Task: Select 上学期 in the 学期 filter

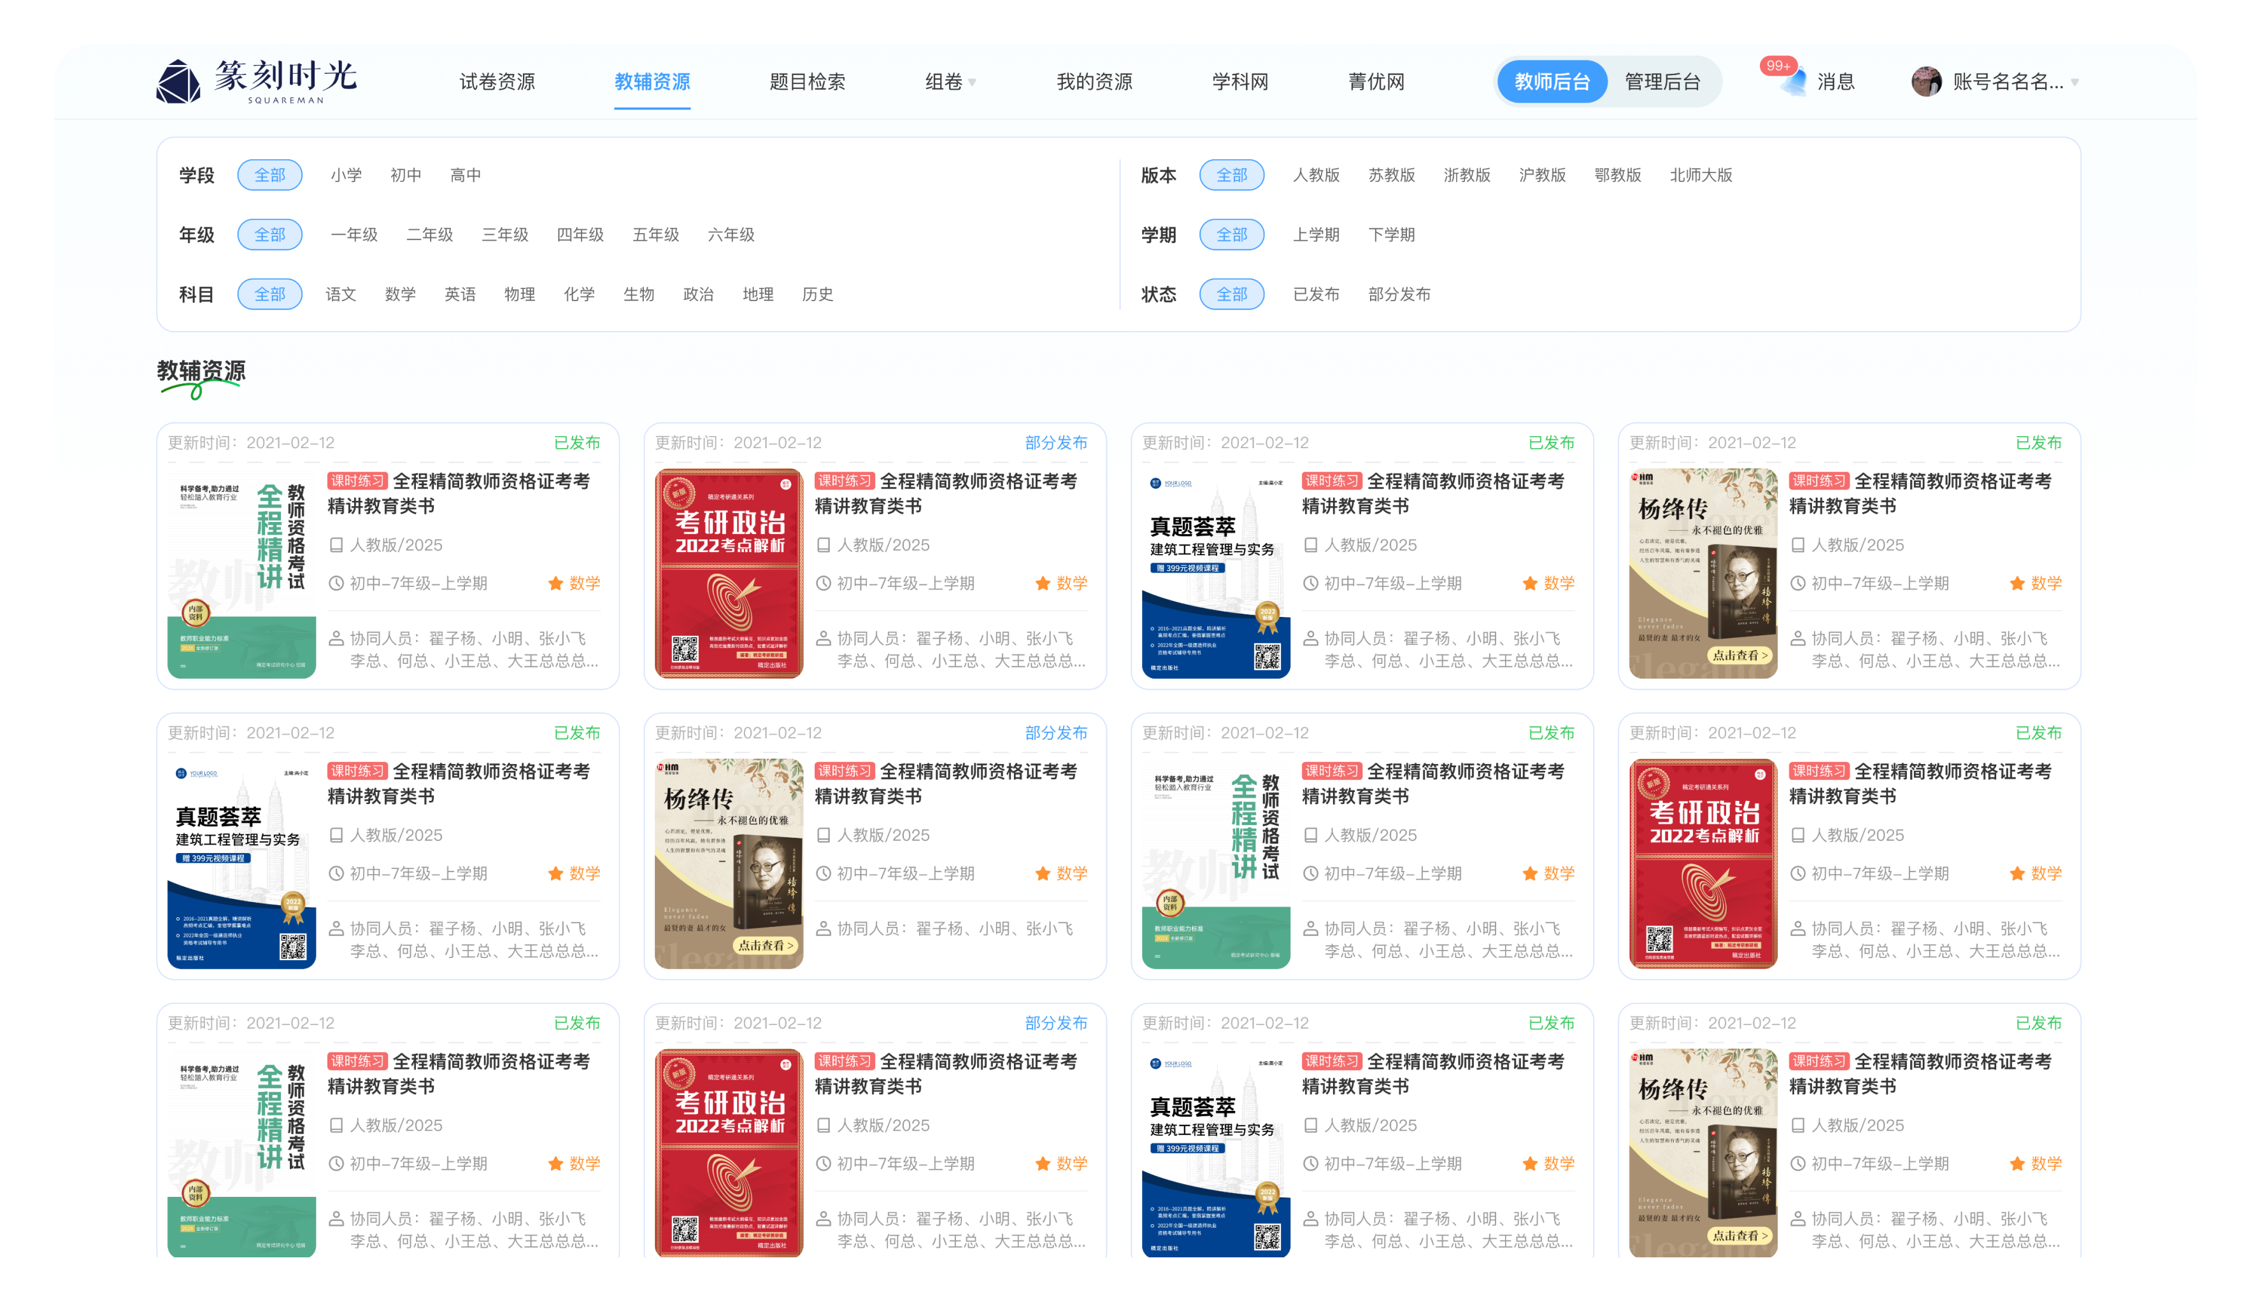Action: point(1317,235)
